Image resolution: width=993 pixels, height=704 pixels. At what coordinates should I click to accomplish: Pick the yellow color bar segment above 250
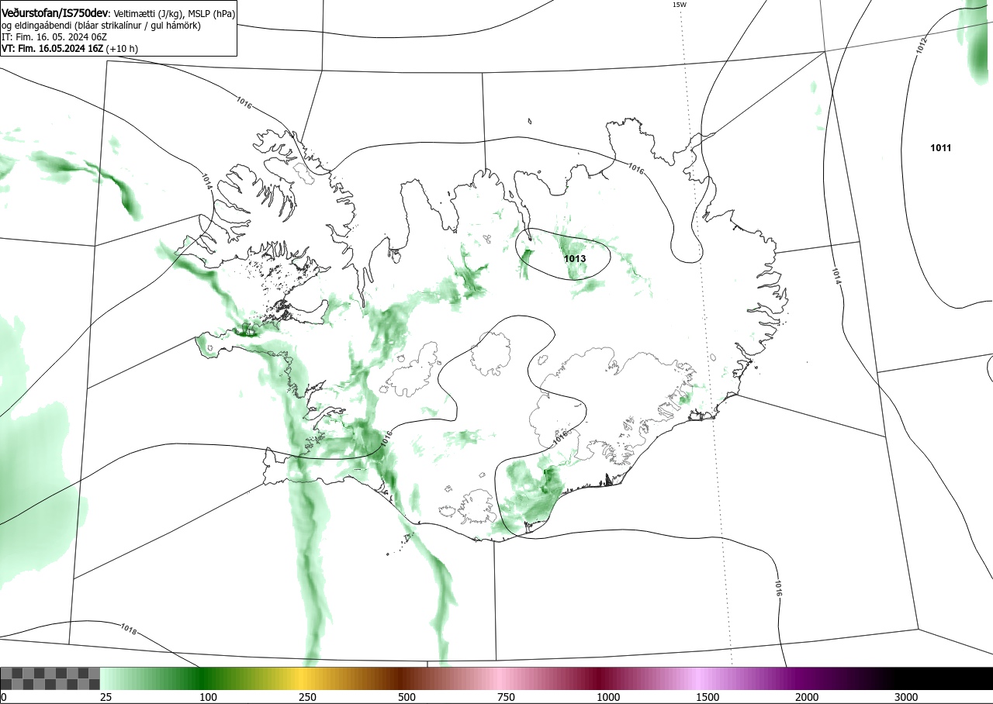point(301,678)
